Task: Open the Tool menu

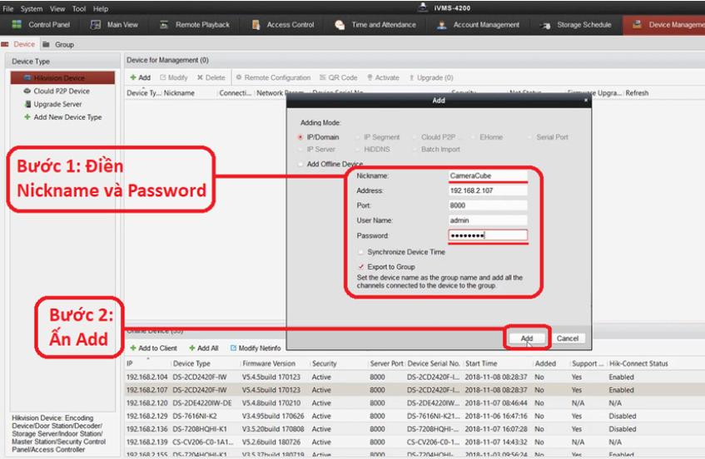Action: click(x=79, y=8)
